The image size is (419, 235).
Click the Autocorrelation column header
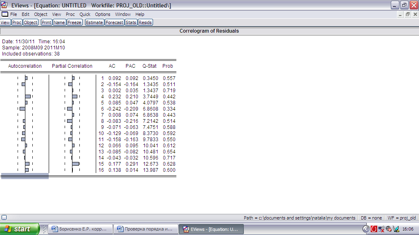(25, 66)
